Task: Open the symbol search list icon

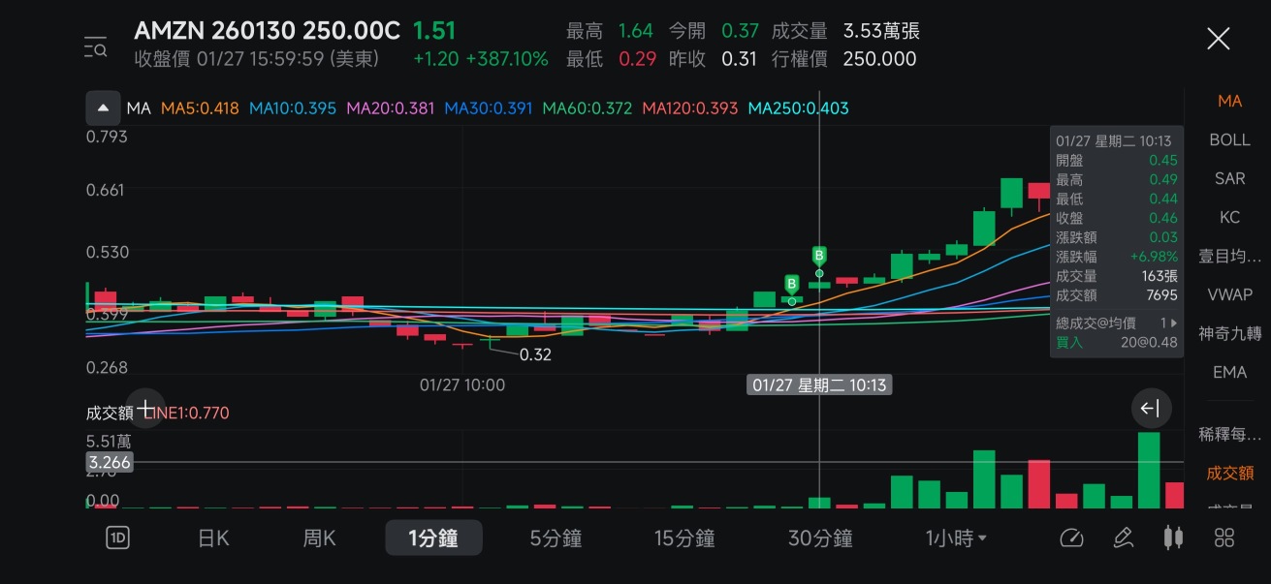Action: click(x=95, y=46)
